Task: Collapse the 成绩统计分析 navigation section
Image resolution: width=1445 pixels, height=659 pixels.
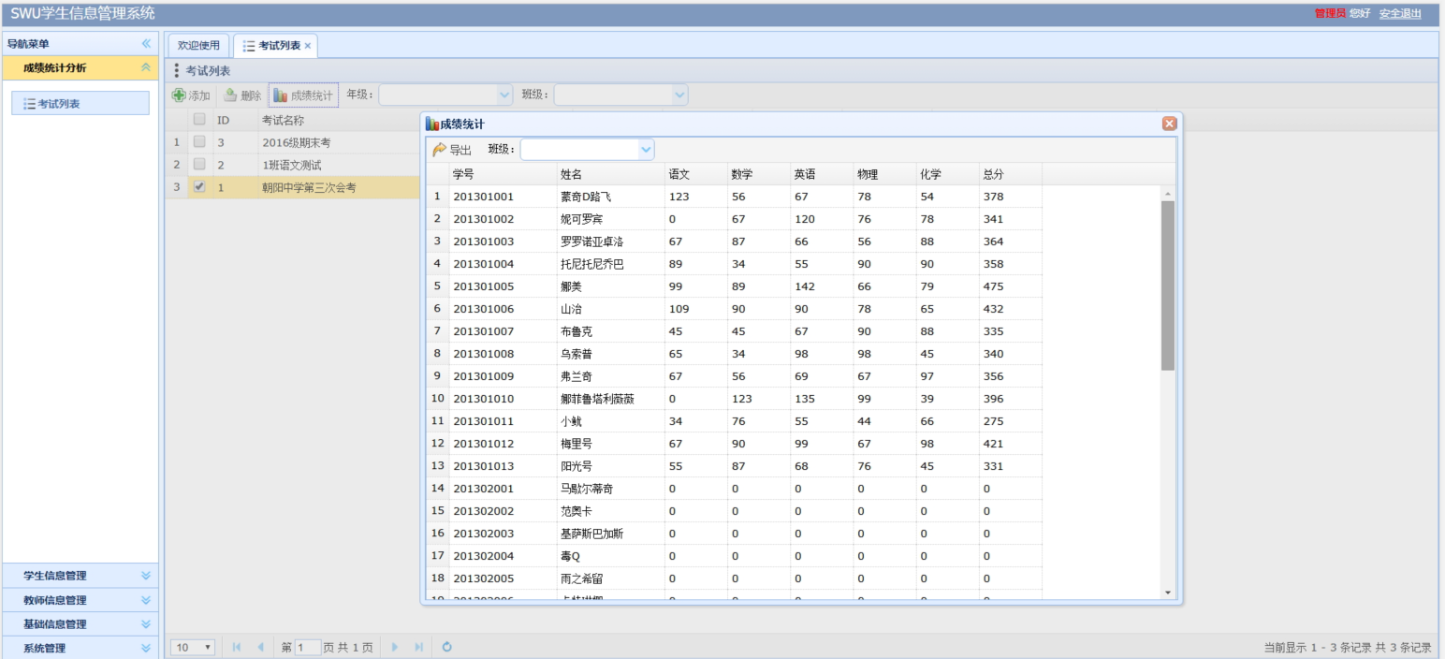Action: pos(144,67)
